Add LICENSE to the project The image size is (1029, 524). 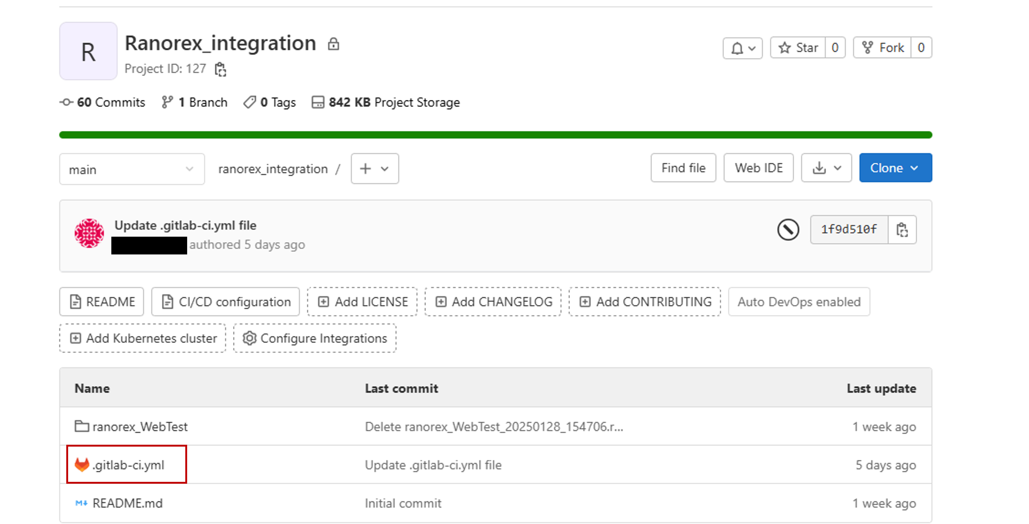coord(362,302)
